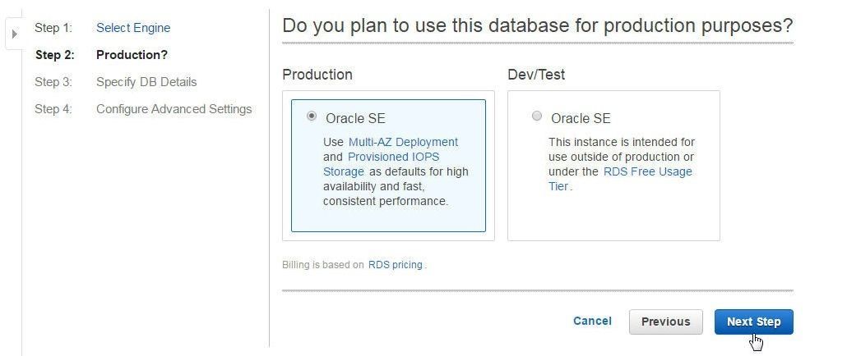This screenshot has height=356, width=847.
Task: Click the Dev/Test Oracle SE label
Action: click(581, 118)
